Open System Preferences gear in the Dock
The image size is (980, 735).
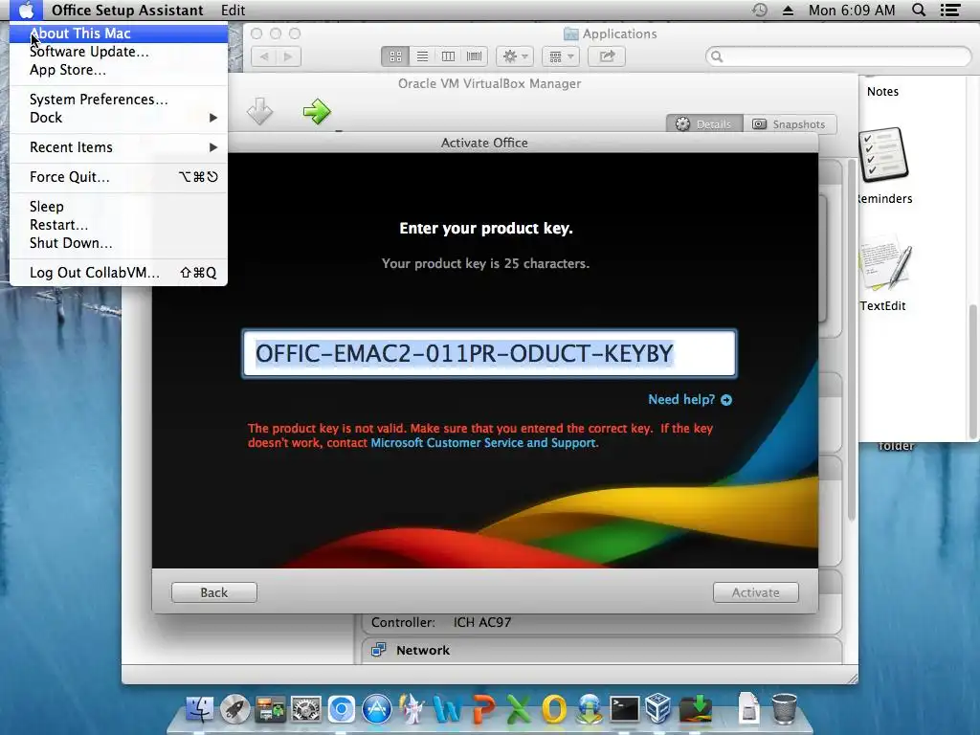pyautogui.click(x=305, y=709)
